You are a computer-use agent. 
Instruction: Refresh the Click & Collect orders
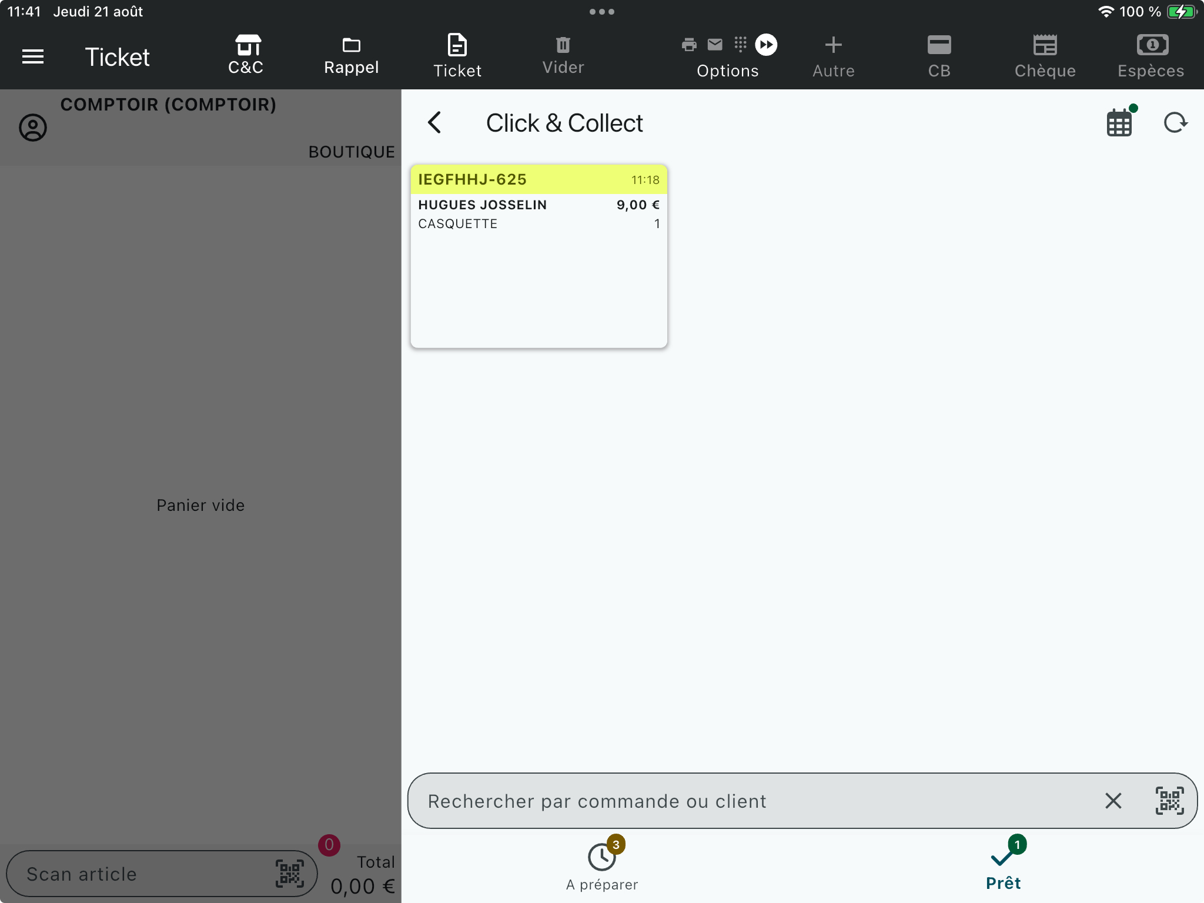click(x=1175, y=123)
